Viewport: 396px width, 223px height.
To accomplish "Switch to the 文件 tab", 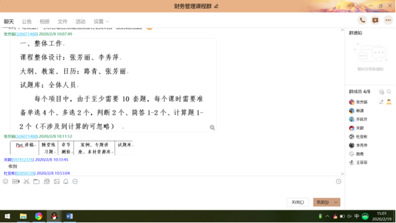I will pyautogui.click(x=62, y=22).
